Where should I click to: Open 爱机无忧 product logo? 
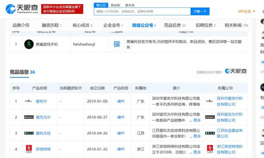29,133
